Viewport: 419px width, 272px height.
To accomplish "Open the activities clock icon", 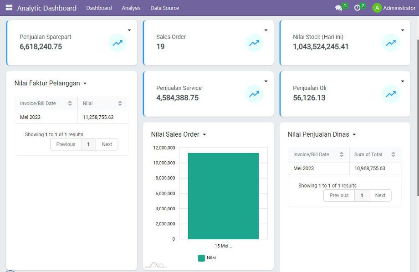I will pos(357,8).
